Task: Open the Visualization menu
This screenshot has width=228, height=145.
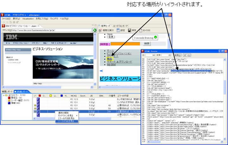Action: 28,19
